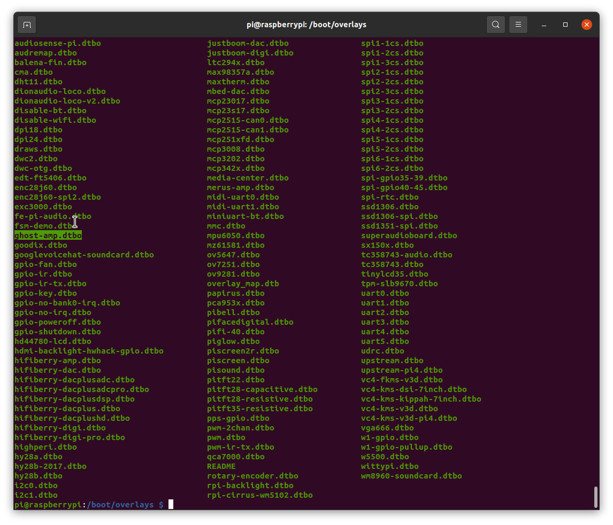Click the balena-fin.dtbo file name

coord(50,62)
